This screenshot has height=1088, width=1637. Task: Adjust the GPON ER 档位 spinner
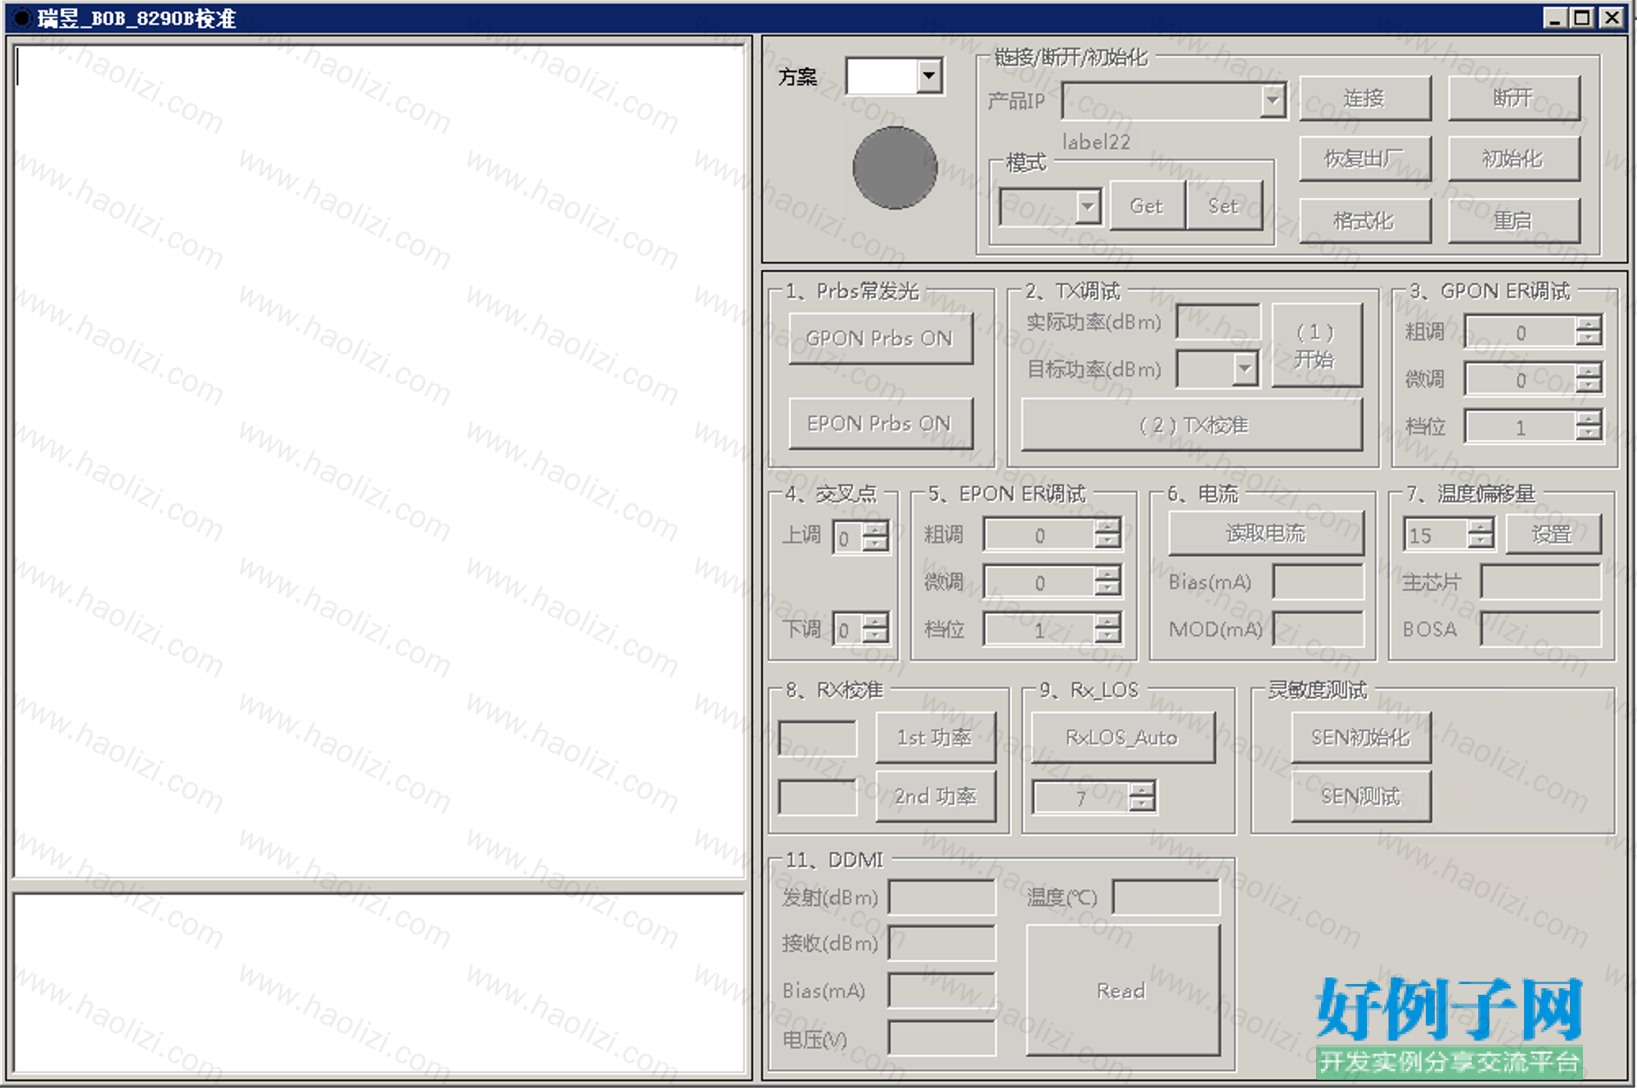click(1533, 426)
